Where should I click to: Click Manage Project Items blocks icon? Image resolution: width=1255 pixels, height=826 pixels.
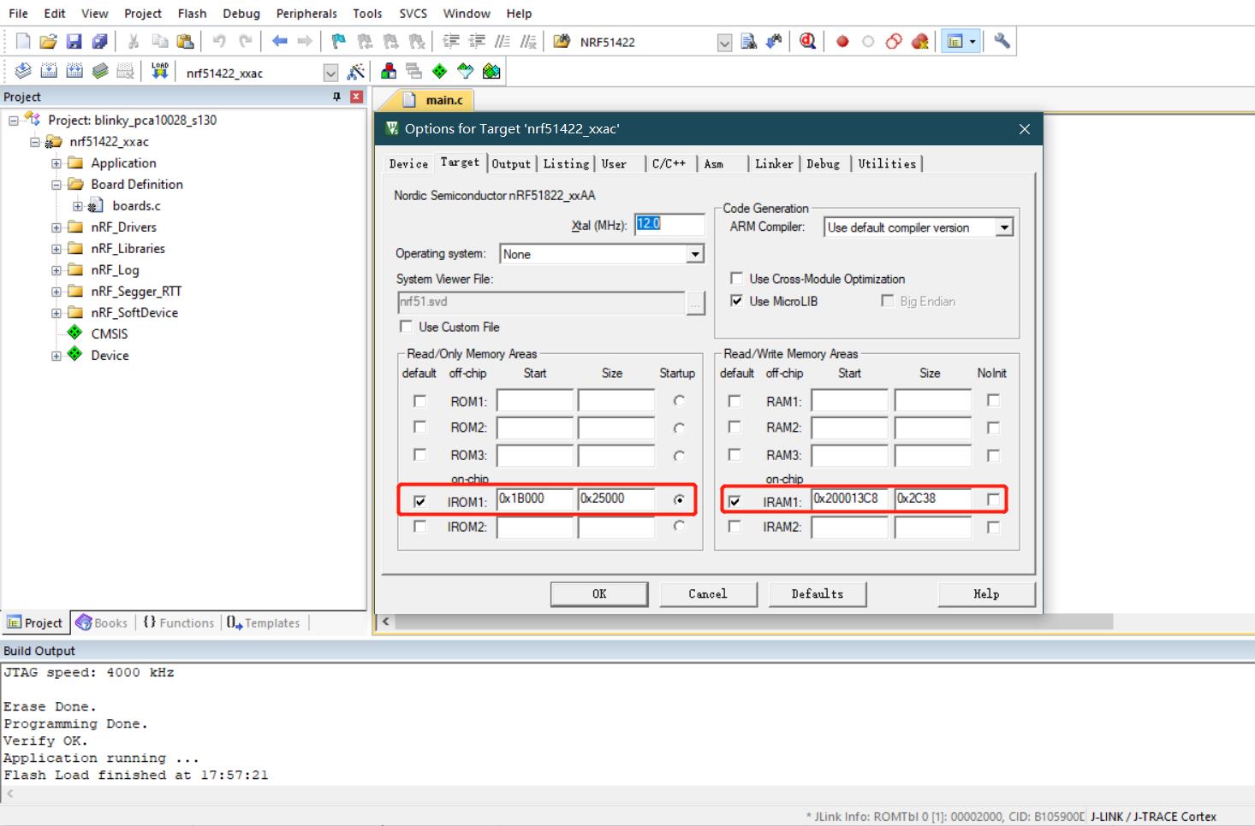click(389, 71)
